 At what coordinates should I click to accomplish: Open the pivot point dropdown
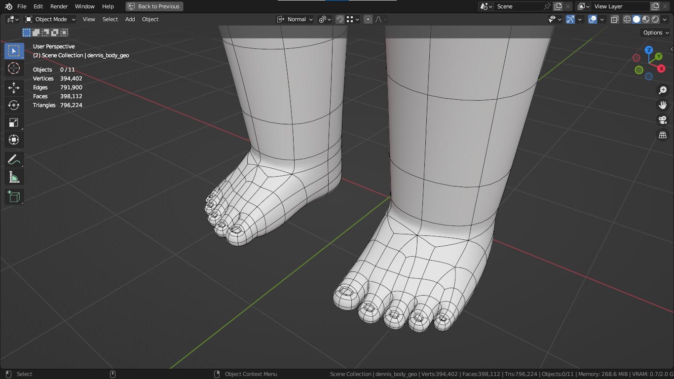tap(325, 19)
